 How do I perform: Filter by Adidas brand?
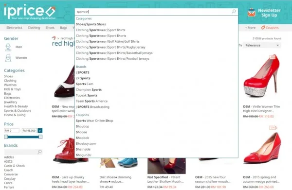click(x=9, y=157)
